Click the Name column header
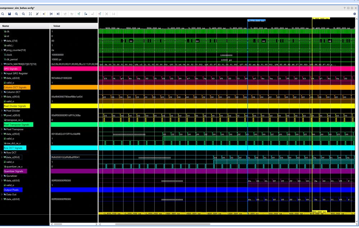This screenshot has width=359, height=228. click(x=25, y=26)
